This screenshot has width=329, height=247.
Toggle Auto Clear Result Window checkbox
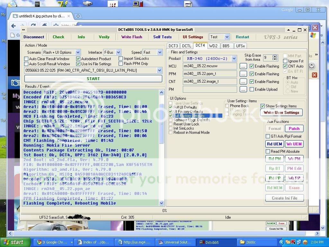26,59
